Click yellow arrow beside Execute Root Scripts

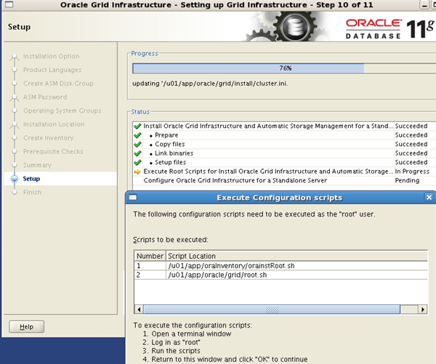137,172
